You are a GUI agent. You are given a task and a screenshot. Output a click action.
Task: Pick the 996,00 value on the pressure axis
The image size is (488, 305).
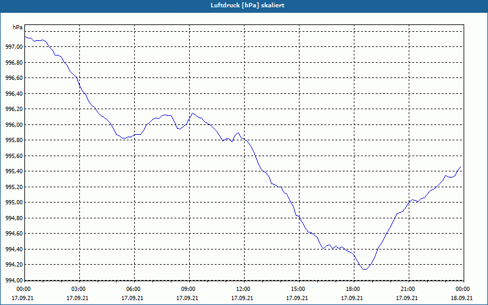pos(14,124)
